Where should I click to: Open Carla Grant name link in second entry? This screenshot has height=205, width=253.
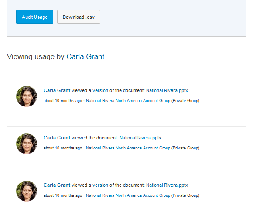click(57, 138)
